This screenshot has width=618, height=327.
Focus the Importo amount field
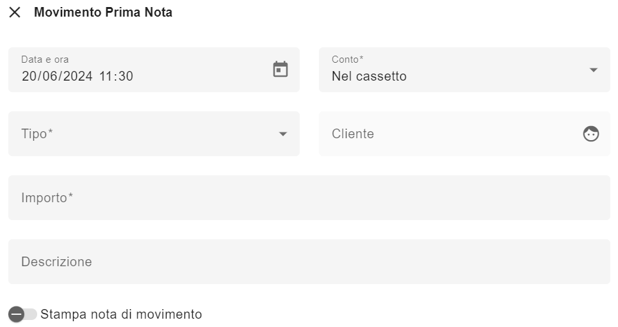(309, 198)
